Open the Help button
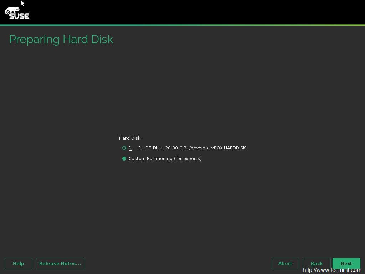 pyautogui.click(x=19, y=264)
